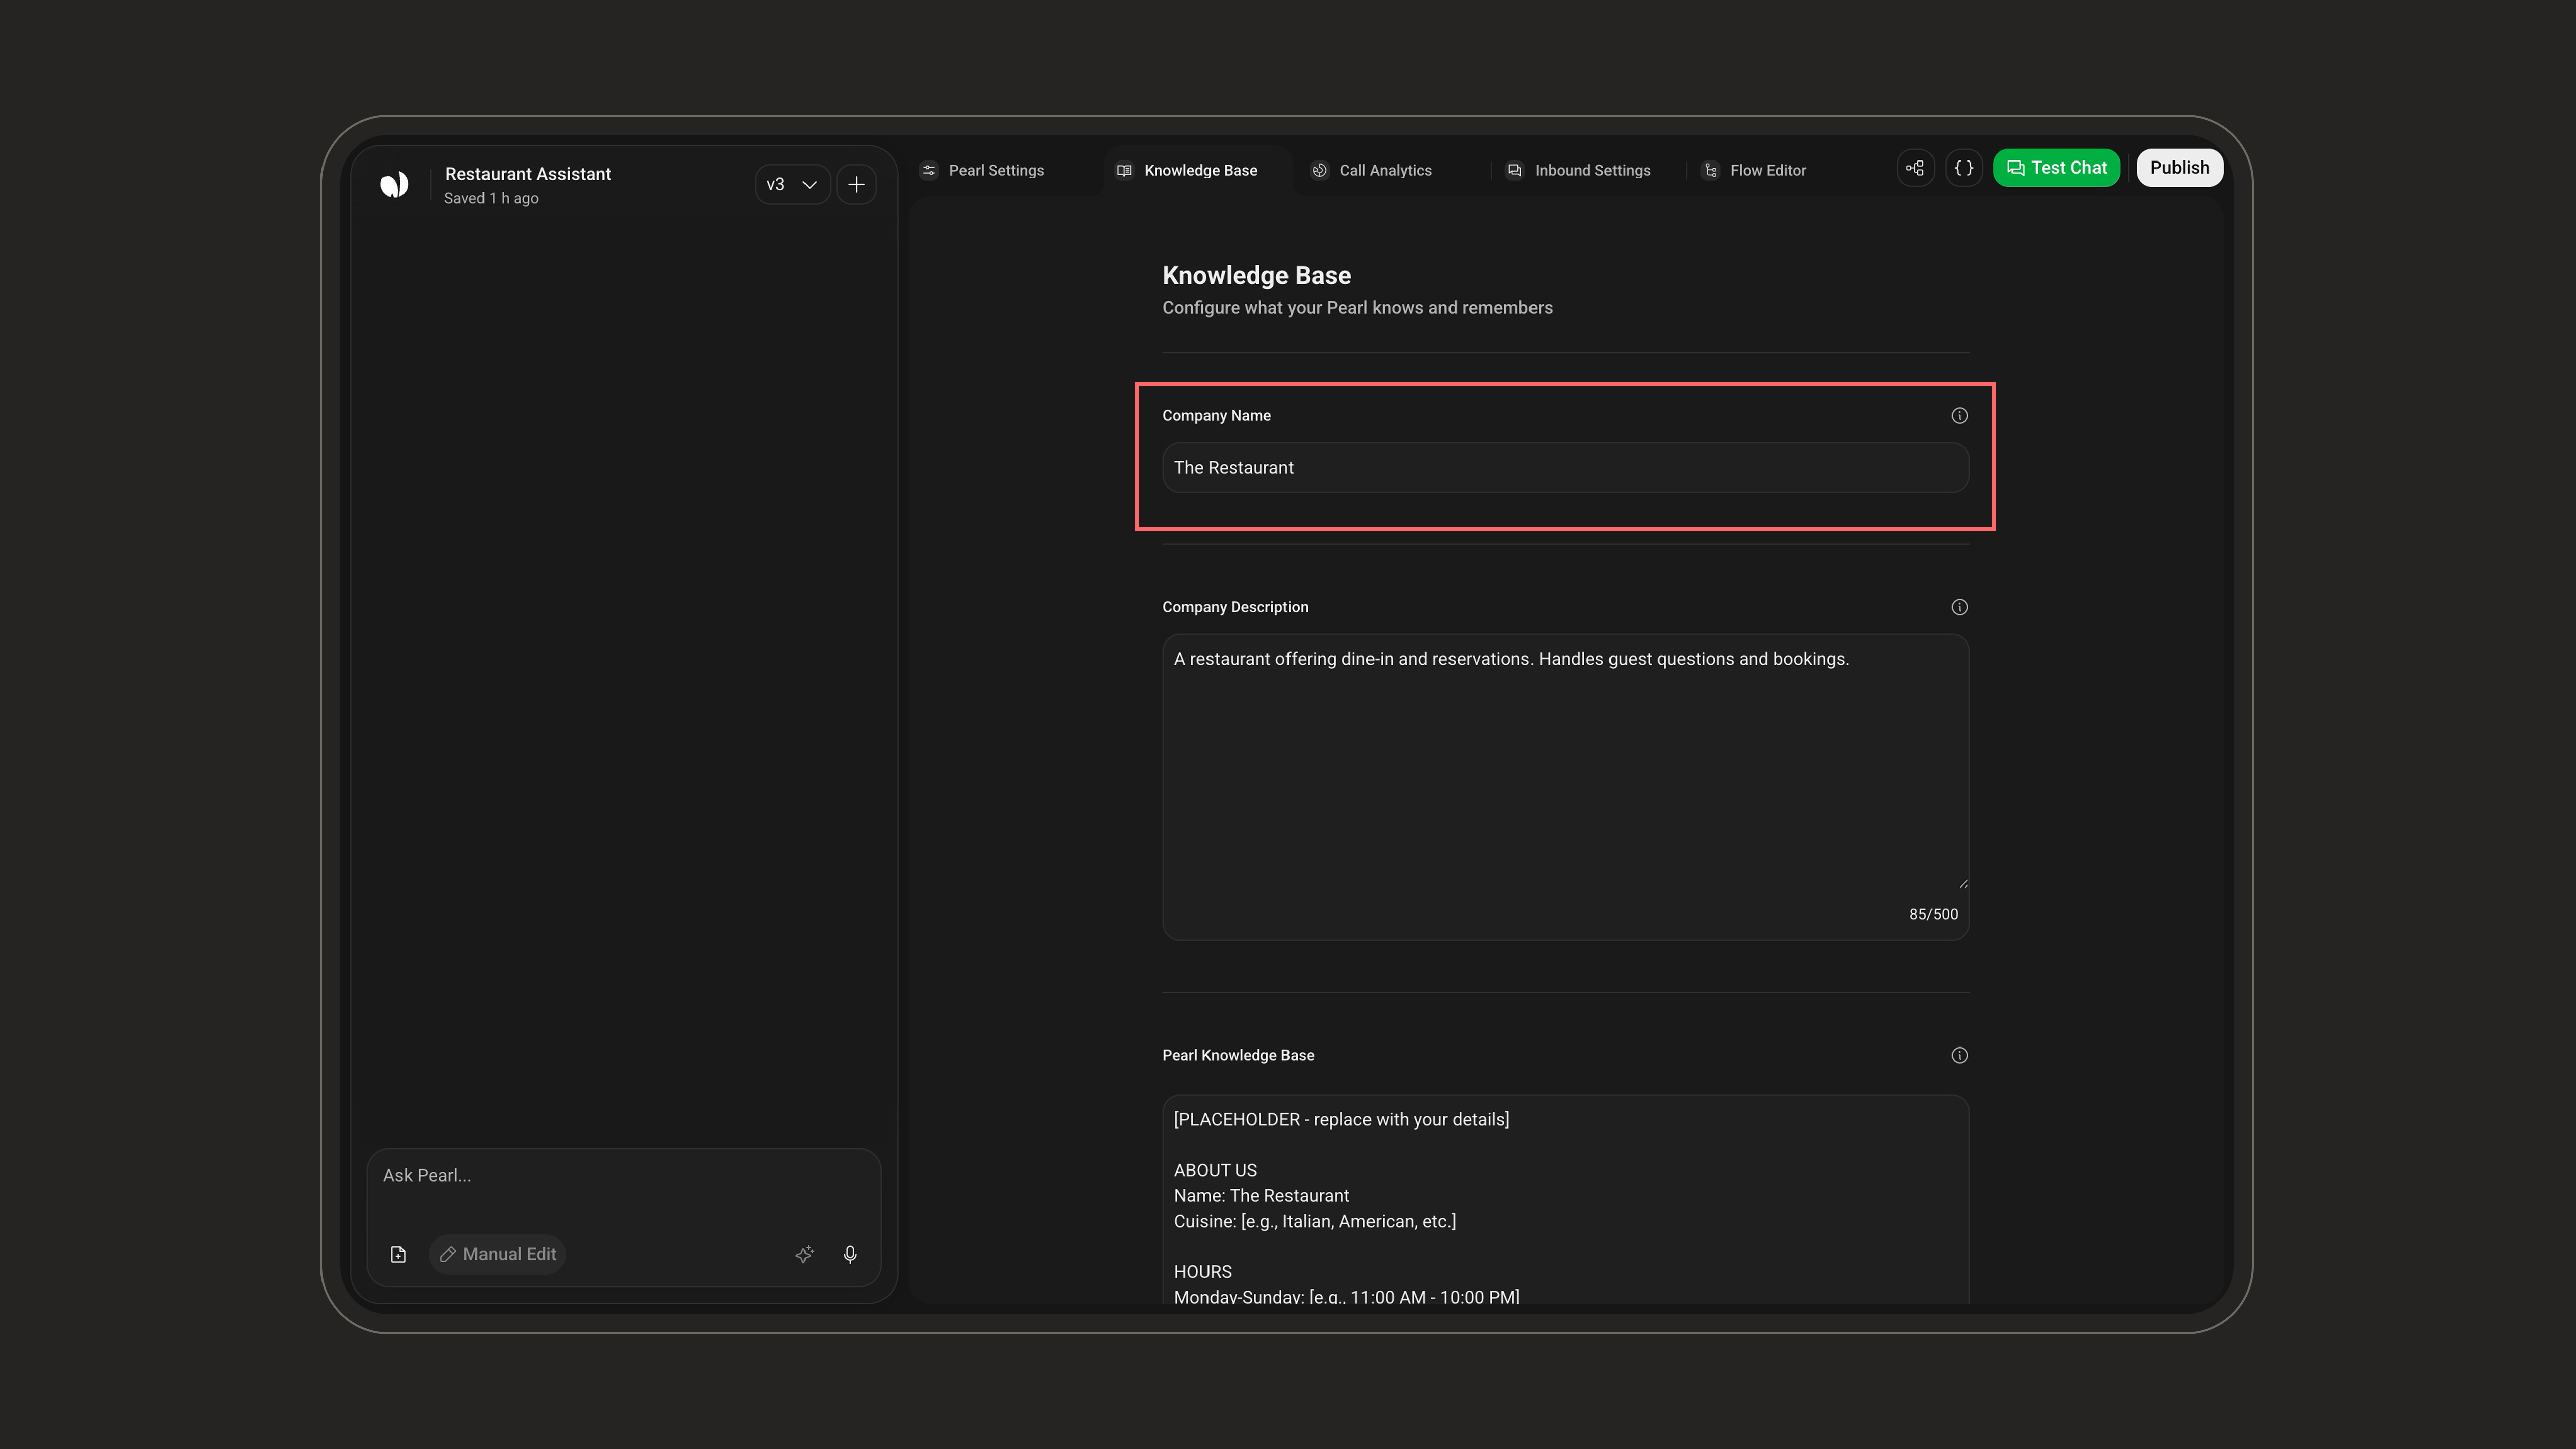
Task: Click the Saved 1 h ago status
Action: pos(491,199)
